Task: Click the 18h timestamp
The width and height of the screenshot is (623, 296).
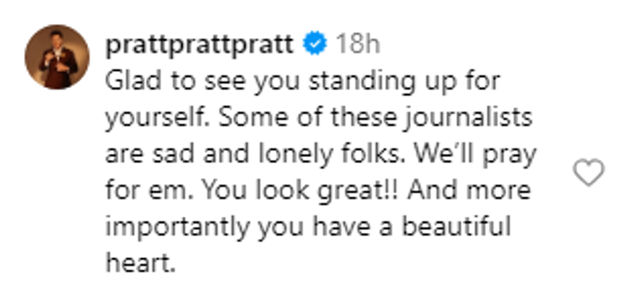Action: [x=357, y=44]
